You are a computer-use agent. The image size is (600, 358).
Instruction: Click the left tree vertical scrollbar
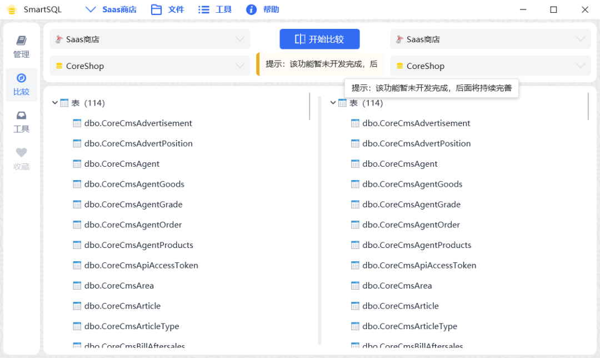click(x=309, y=106)
